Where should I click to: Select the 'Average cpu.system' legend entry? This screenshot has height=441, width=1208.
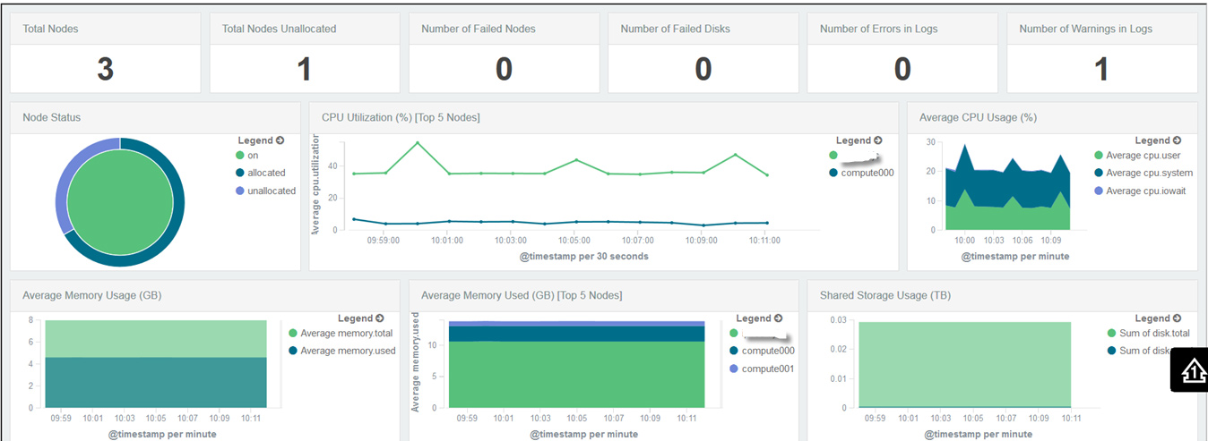[x=1143, y=173]
